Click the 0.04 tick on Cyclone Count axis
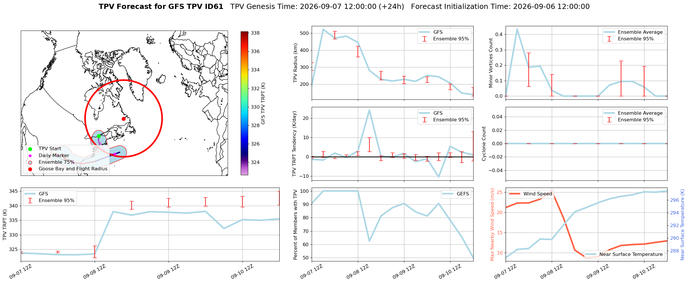 [x=497, y=117]
